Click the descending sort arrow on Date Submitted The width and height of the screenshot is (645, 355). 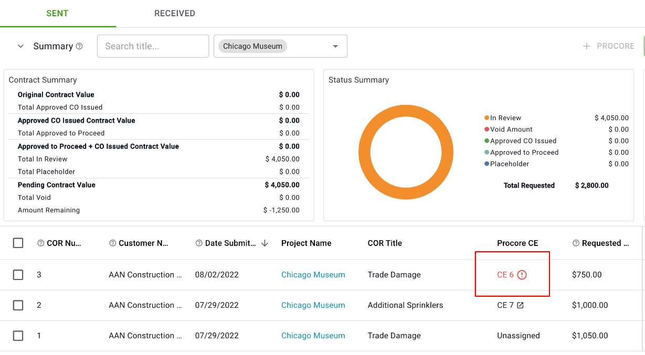[265, 243]
